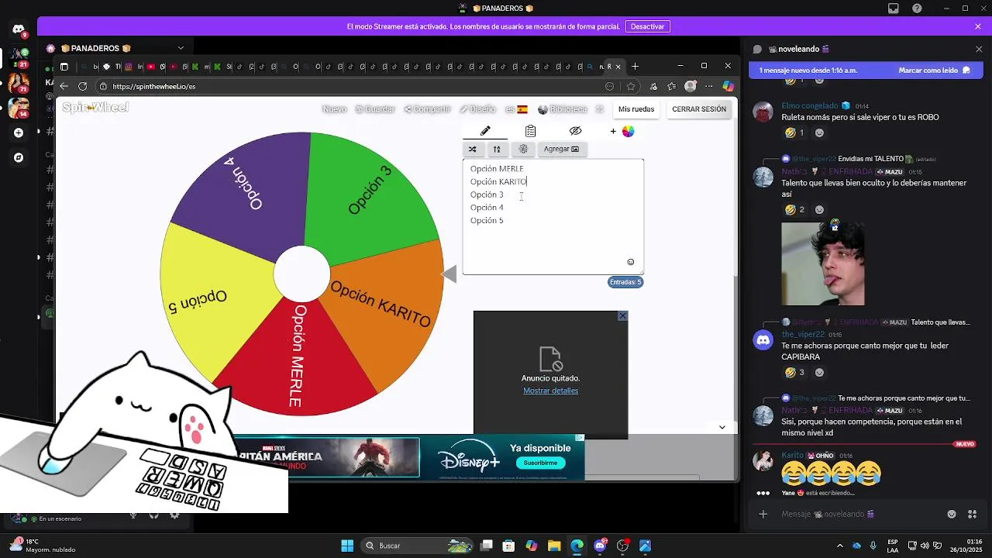The width and height of the screenshot is (992, 558).
Task: Open apps launcher in message box
Action: pos(972,514)
